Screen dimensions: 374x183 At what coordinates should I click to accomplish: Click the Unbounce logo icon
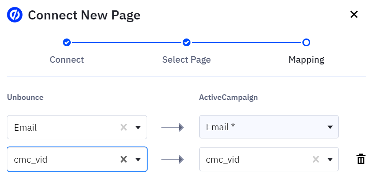coord(15,15)
